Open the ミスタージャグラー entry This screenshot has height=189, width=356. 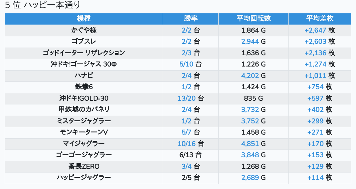tap(84, 121)
